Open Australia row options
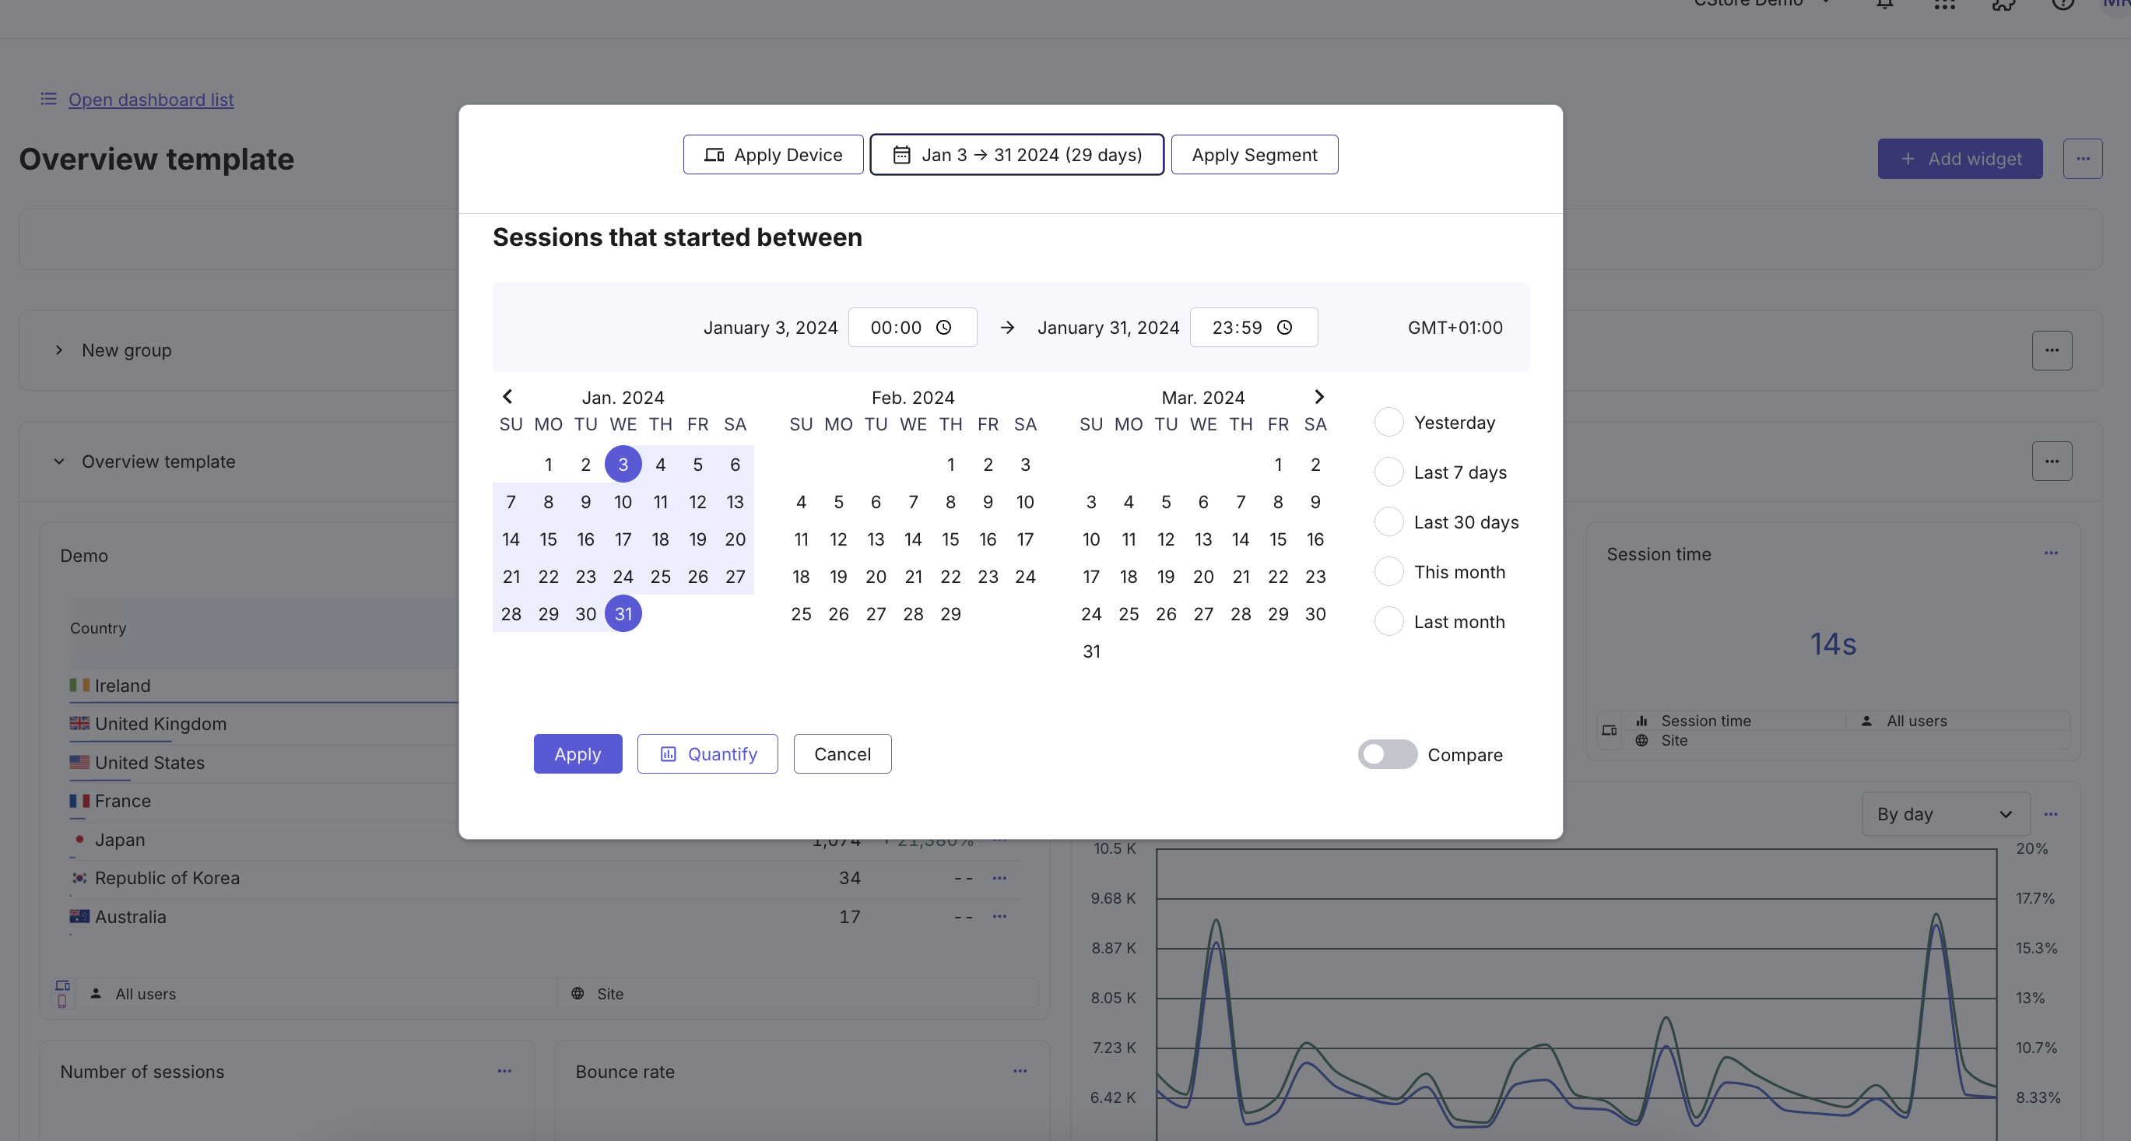The height and width of the screenshot is (1141, 2131). tap(999, 916)
